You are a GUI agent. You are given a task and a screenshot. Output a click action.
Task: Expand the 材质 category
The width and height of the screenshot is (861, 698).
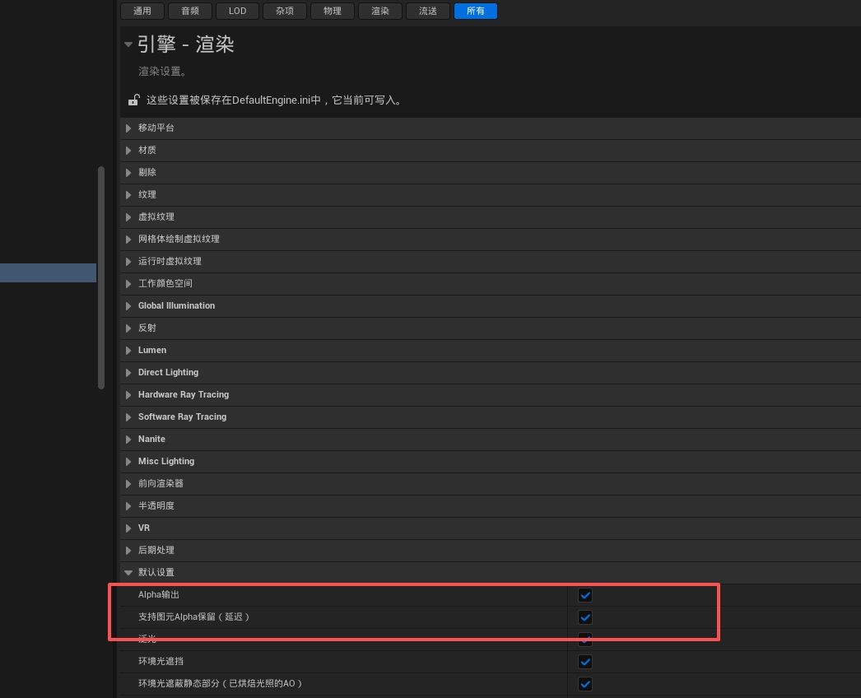click(x=128, y=150)
